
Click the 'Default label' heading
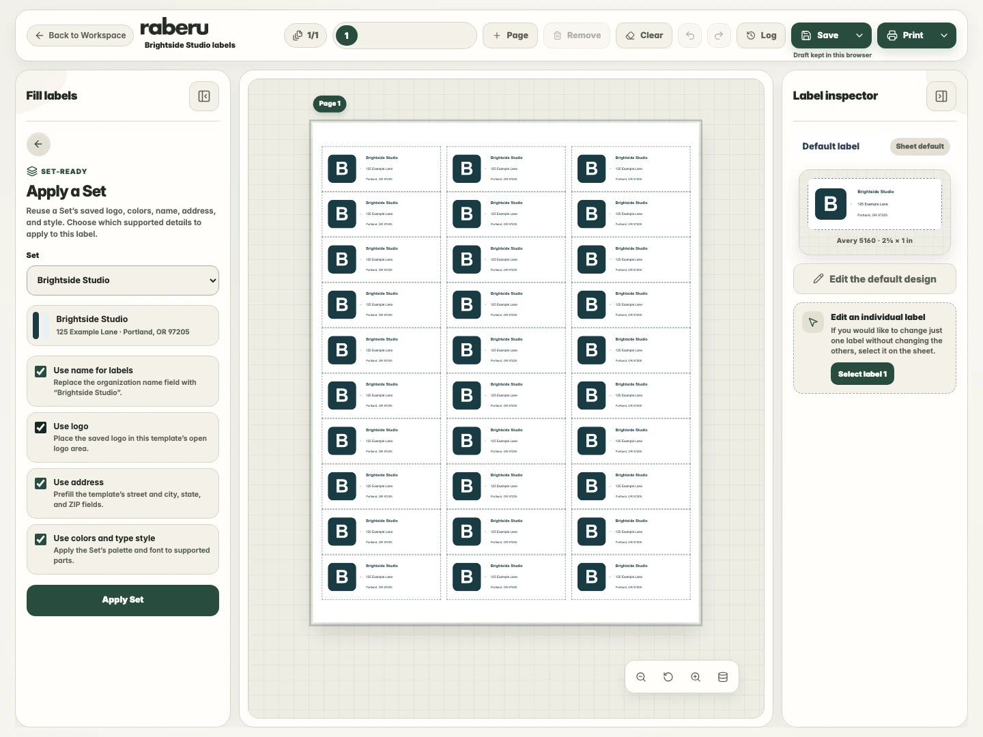coord(831,147)
